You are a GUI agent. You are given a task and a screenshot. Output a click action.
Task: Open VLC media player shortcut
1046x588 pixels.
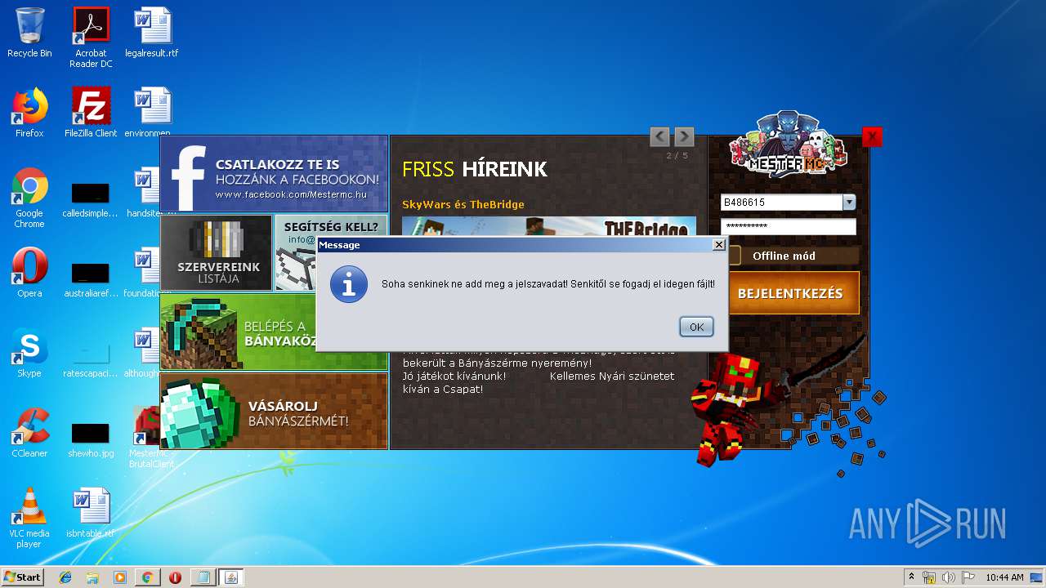pos(29,518)
